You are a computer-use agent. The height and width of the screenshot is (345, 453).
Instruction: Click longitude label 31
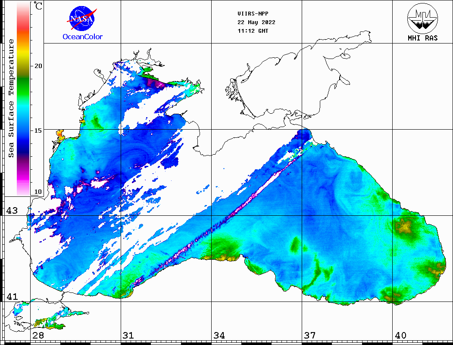pos(128,336)
